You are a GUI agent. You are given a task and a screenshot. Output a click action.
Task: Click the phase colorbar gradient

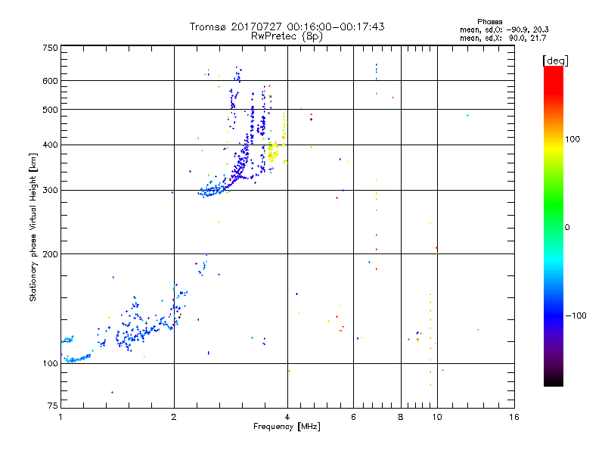(554, 225)
